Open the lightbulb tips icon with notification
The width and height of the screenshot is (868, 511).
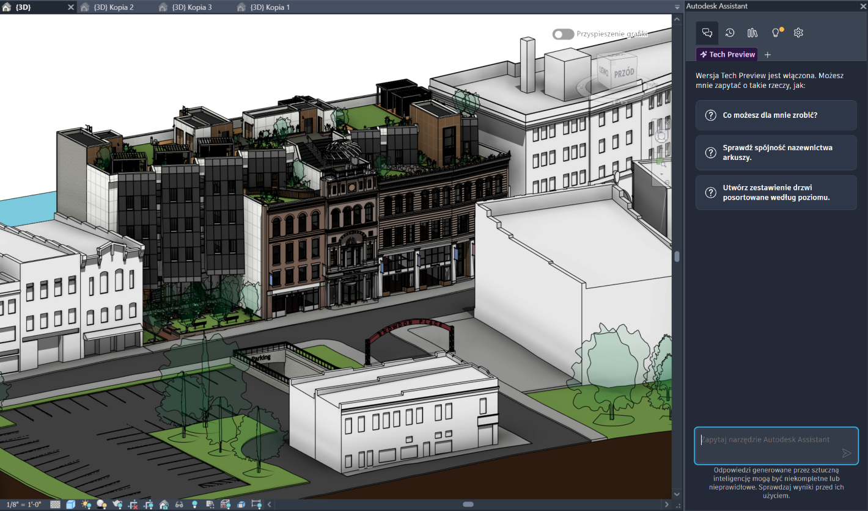pyautogui.click(x=776, y=33)
